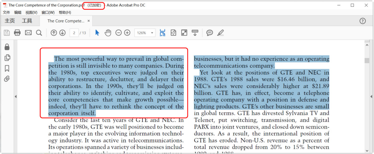Screen dimensions: 374x154
Task: Open the 视图(V) menu
Action: coord(31,12)
